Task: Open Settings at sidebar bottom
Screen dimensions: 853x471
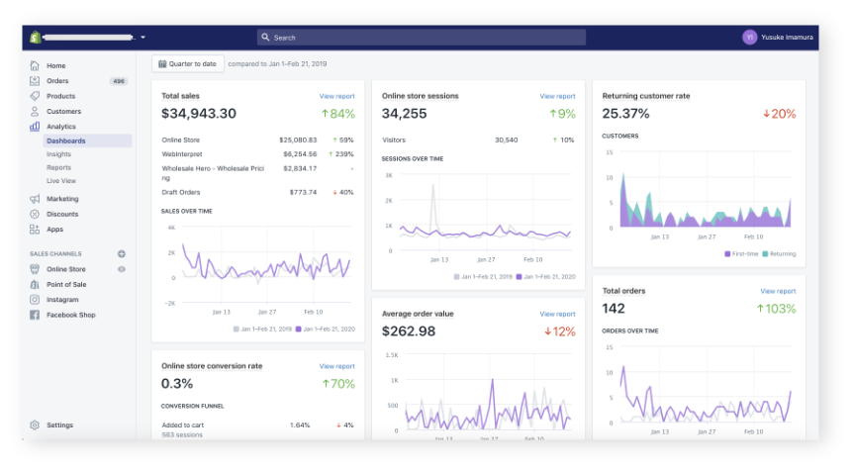Action: point(58,425)
